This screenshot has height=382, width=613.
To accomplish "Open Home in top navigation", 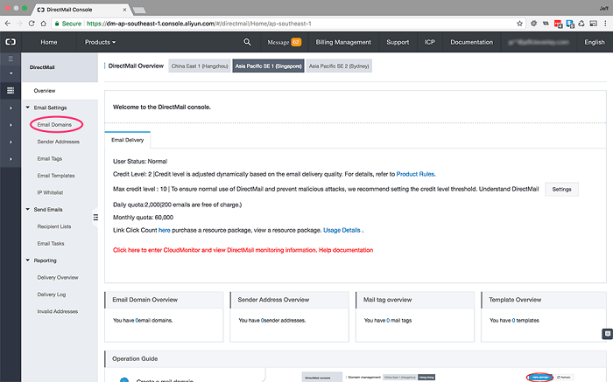I will [x=49, y=42].
